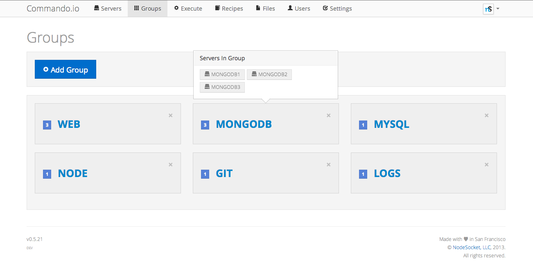Screen dimensions: 533x275
Task: Delete the NODE group with its X
Action: pyautogui.click(x=171, y=165)
